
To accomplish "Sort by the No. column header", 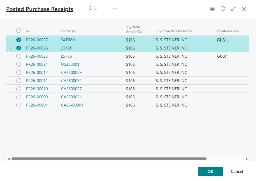I will point(28,31).
